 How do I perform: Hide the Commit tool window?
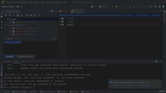[x=56, y=11]
